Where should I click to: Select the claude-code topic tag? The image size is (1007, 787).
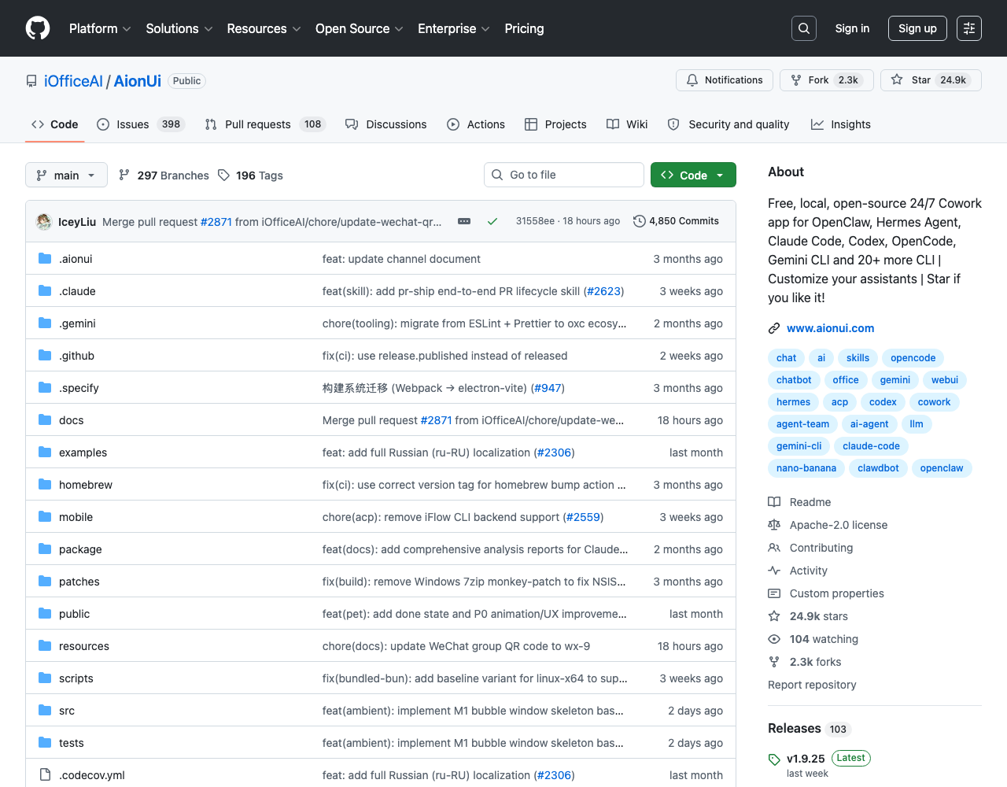871,446
